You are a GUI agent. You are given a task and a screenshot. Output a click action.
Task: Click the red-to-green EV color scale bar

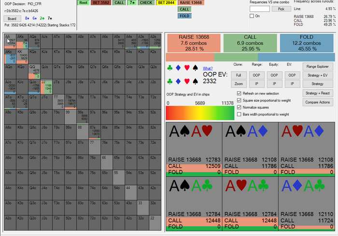(200, 113)
